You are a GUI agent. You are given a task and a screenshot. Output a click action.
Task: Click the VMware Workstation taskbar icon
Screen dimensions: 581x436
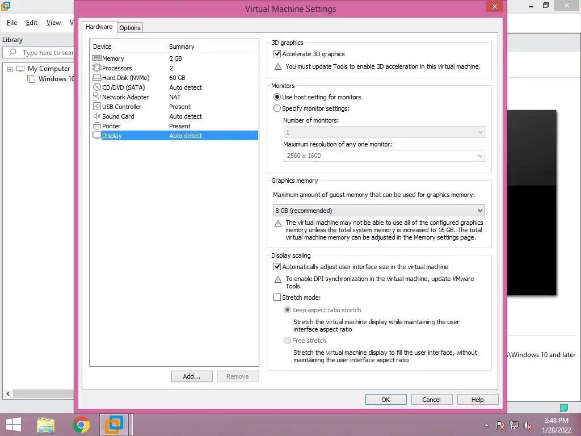tap(114, 425)
